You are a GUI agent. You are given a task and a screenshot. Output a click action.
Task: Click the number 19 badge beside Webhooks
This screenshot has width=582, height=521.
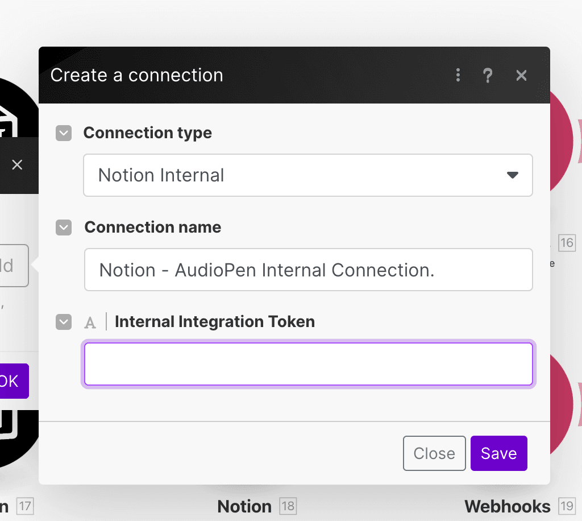point(567,506)
